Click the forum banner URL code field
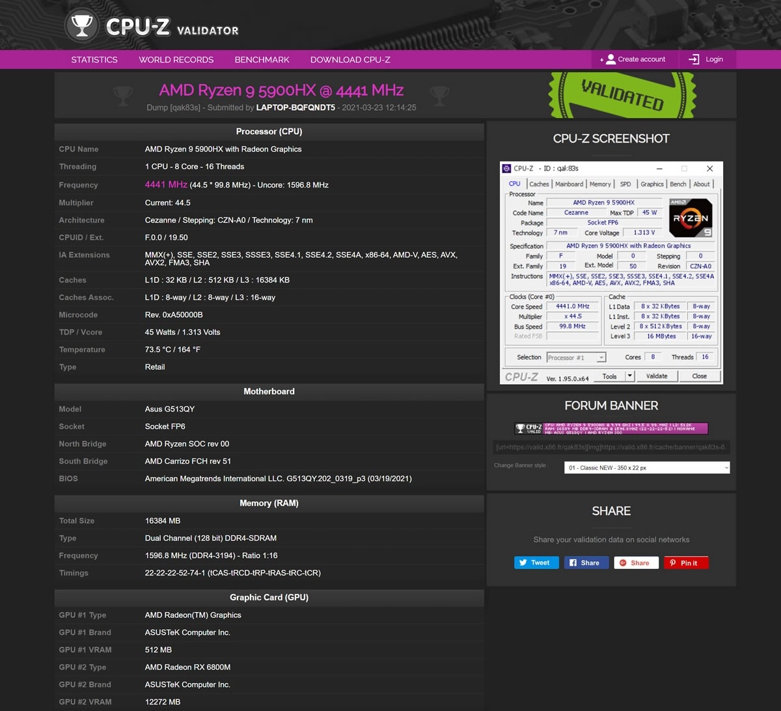 pyautogui.click(x=611, y=447)
